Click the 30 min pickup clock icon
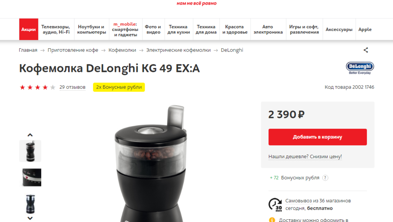This screenshot has height=222, width=393. (x=275, y=204)
